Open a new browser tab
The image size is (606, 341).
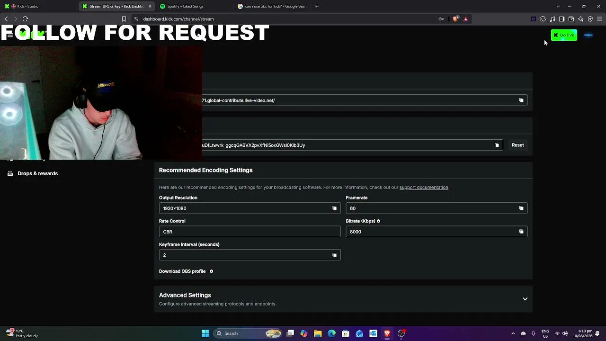click(x=317, y=6)
